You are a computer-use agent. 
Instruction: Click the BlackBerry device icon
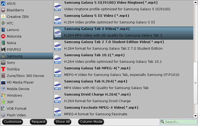click(3, 10)
